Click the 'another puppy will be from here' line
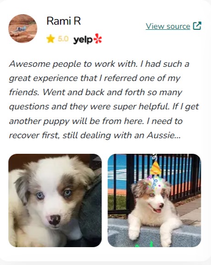 (76, 121)
